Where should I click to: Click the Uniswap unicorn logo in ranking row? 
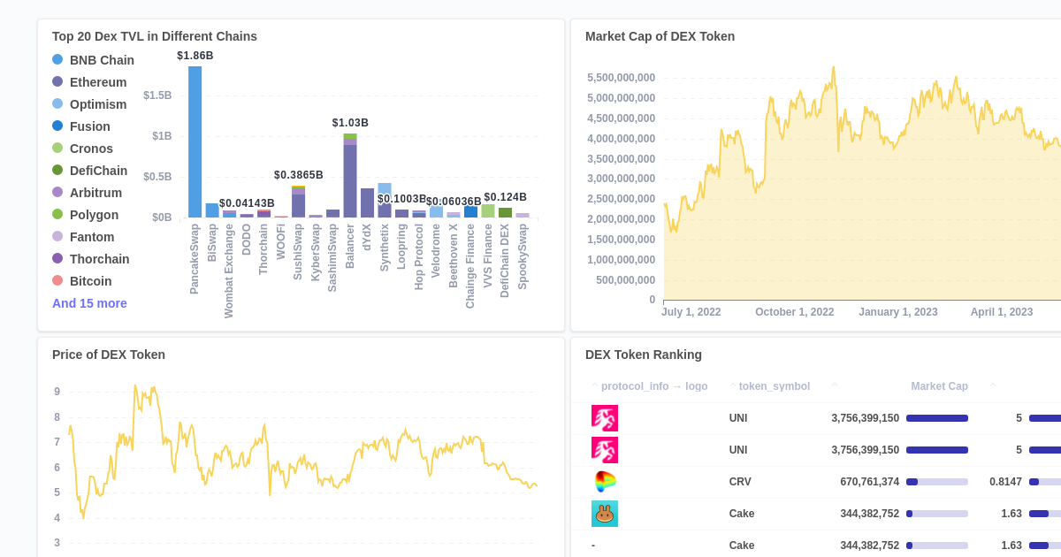[x=605, y=417]
